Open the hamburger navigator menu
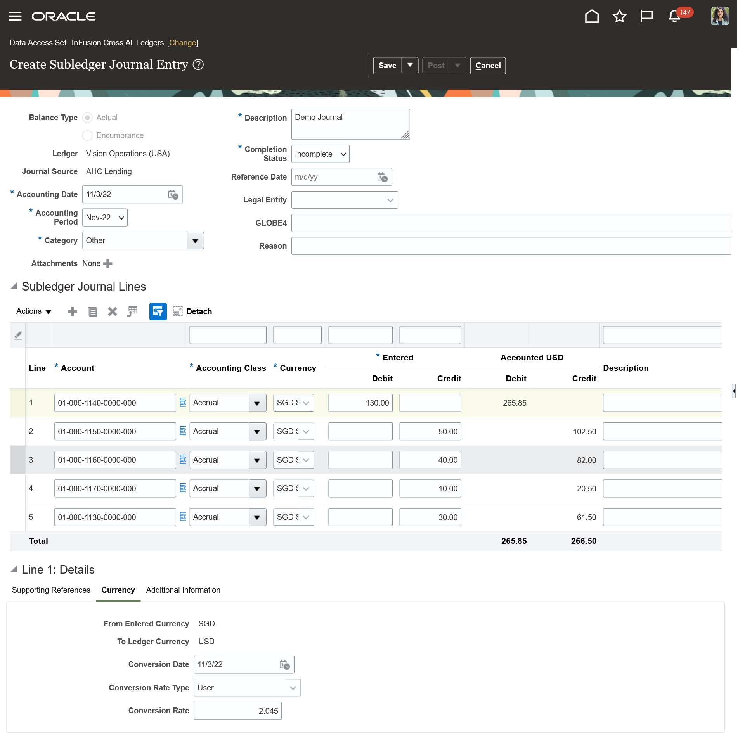 pos(15,16)
